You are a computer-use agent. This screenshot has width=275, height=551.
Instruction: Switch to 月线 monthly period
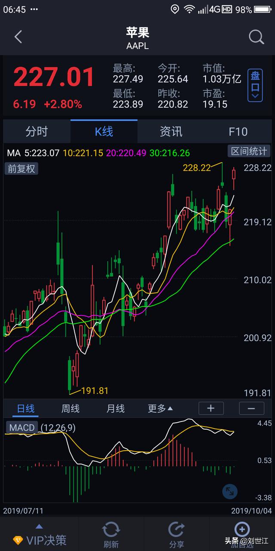[x=115, y=409]
